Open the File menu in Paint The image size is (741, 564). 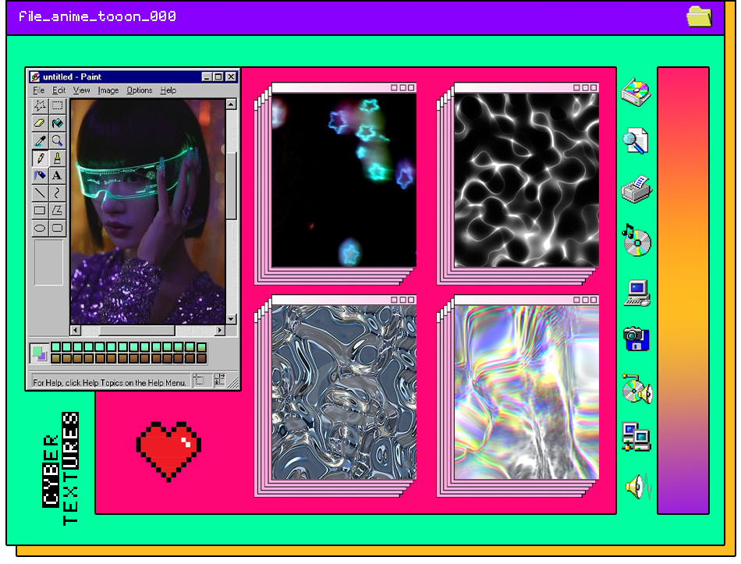(39, 90)
